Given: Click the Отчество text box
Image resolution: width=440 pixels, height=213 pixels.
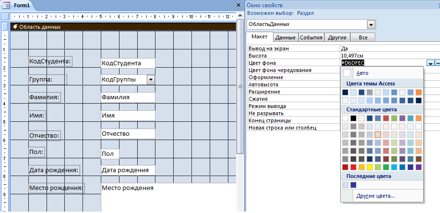Looking at the screenshot, I should click(x=128, y=133).
